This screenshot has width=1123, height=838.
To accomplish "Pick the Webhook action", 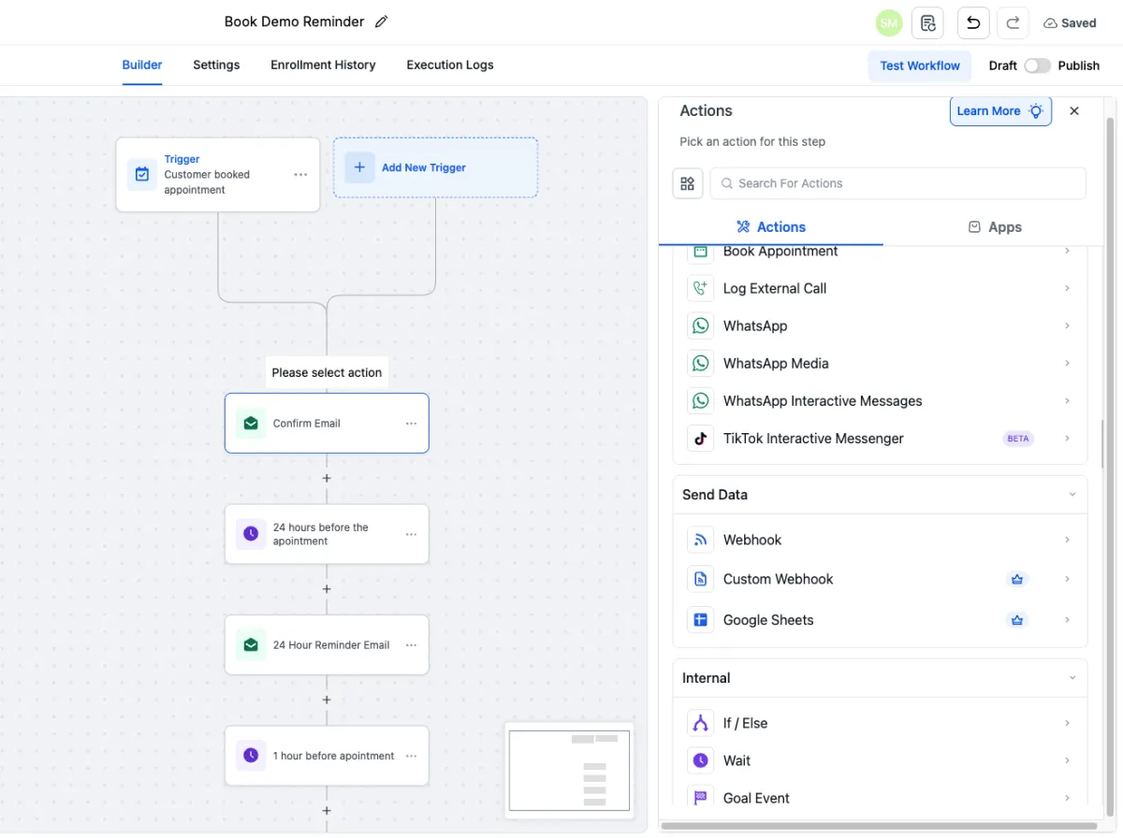I will [x=752, y=540].
